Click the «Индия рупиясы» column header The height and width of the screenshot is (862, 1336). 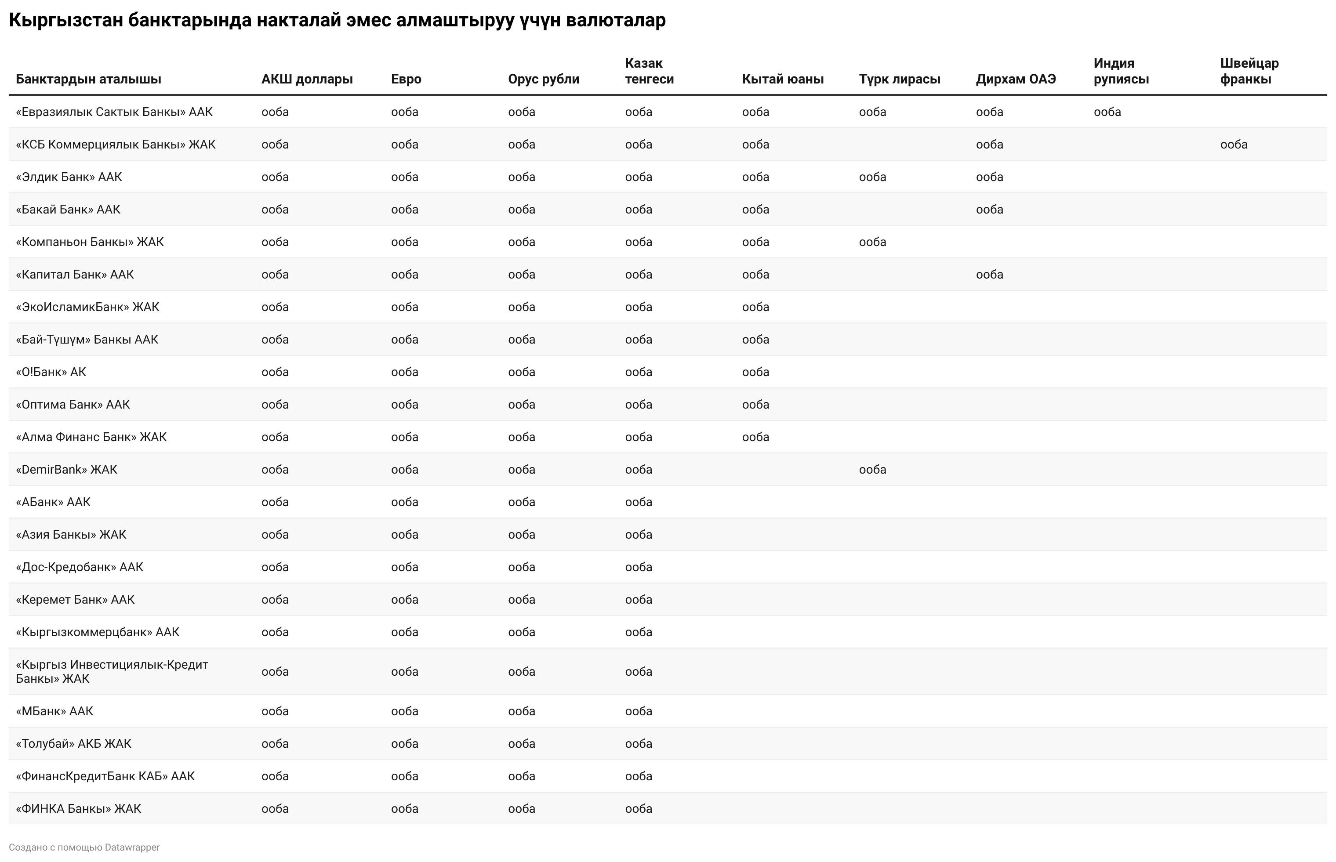[1121, 71]
